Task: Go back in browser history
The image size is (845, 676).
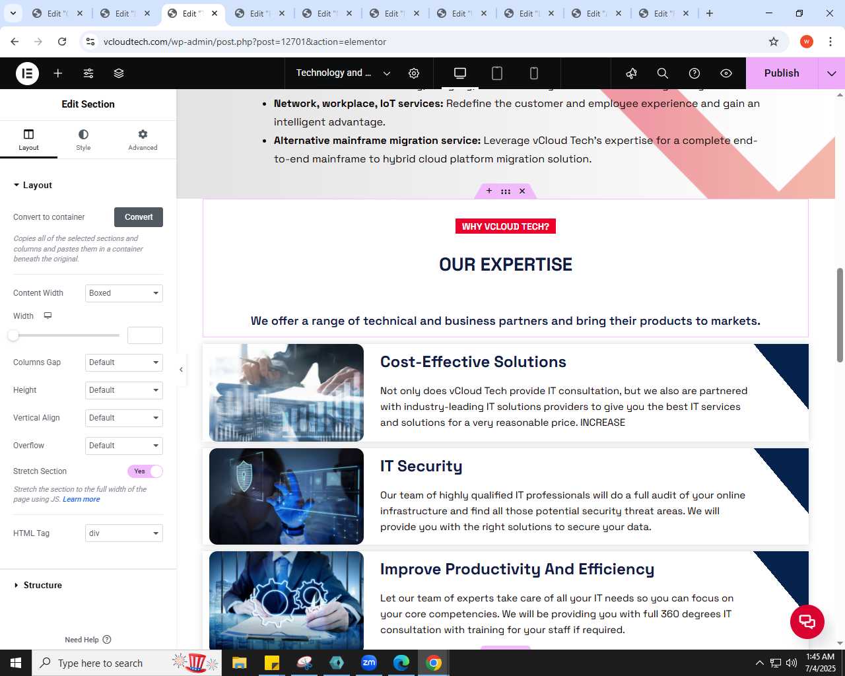Action: click(x=15, y=42)
